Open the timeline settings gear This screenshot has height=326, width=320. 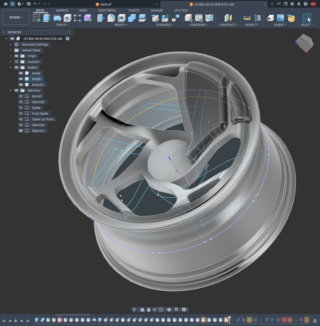coord(315,321)
